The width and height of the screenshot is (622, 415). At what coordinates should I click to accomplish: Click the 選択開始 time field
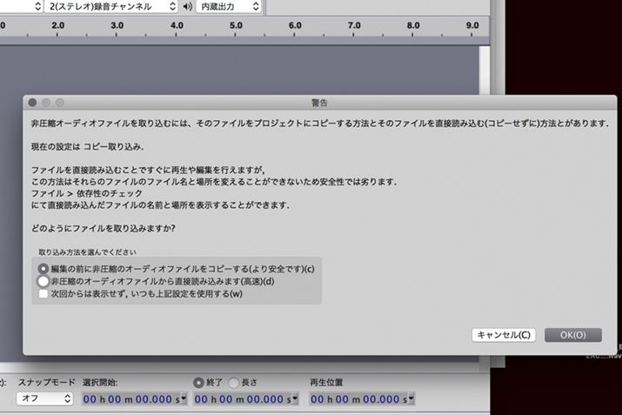pos(129,398)
